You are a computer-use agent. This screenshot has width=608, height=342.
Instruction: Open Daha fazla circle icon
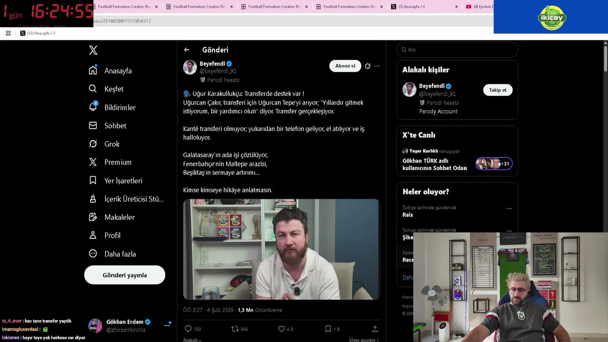point(93,254)
